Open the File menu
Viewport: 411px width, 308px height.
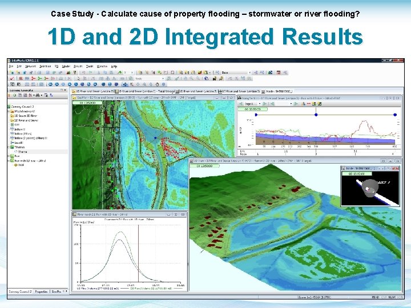pyautogui.click(x=11, y=66)
